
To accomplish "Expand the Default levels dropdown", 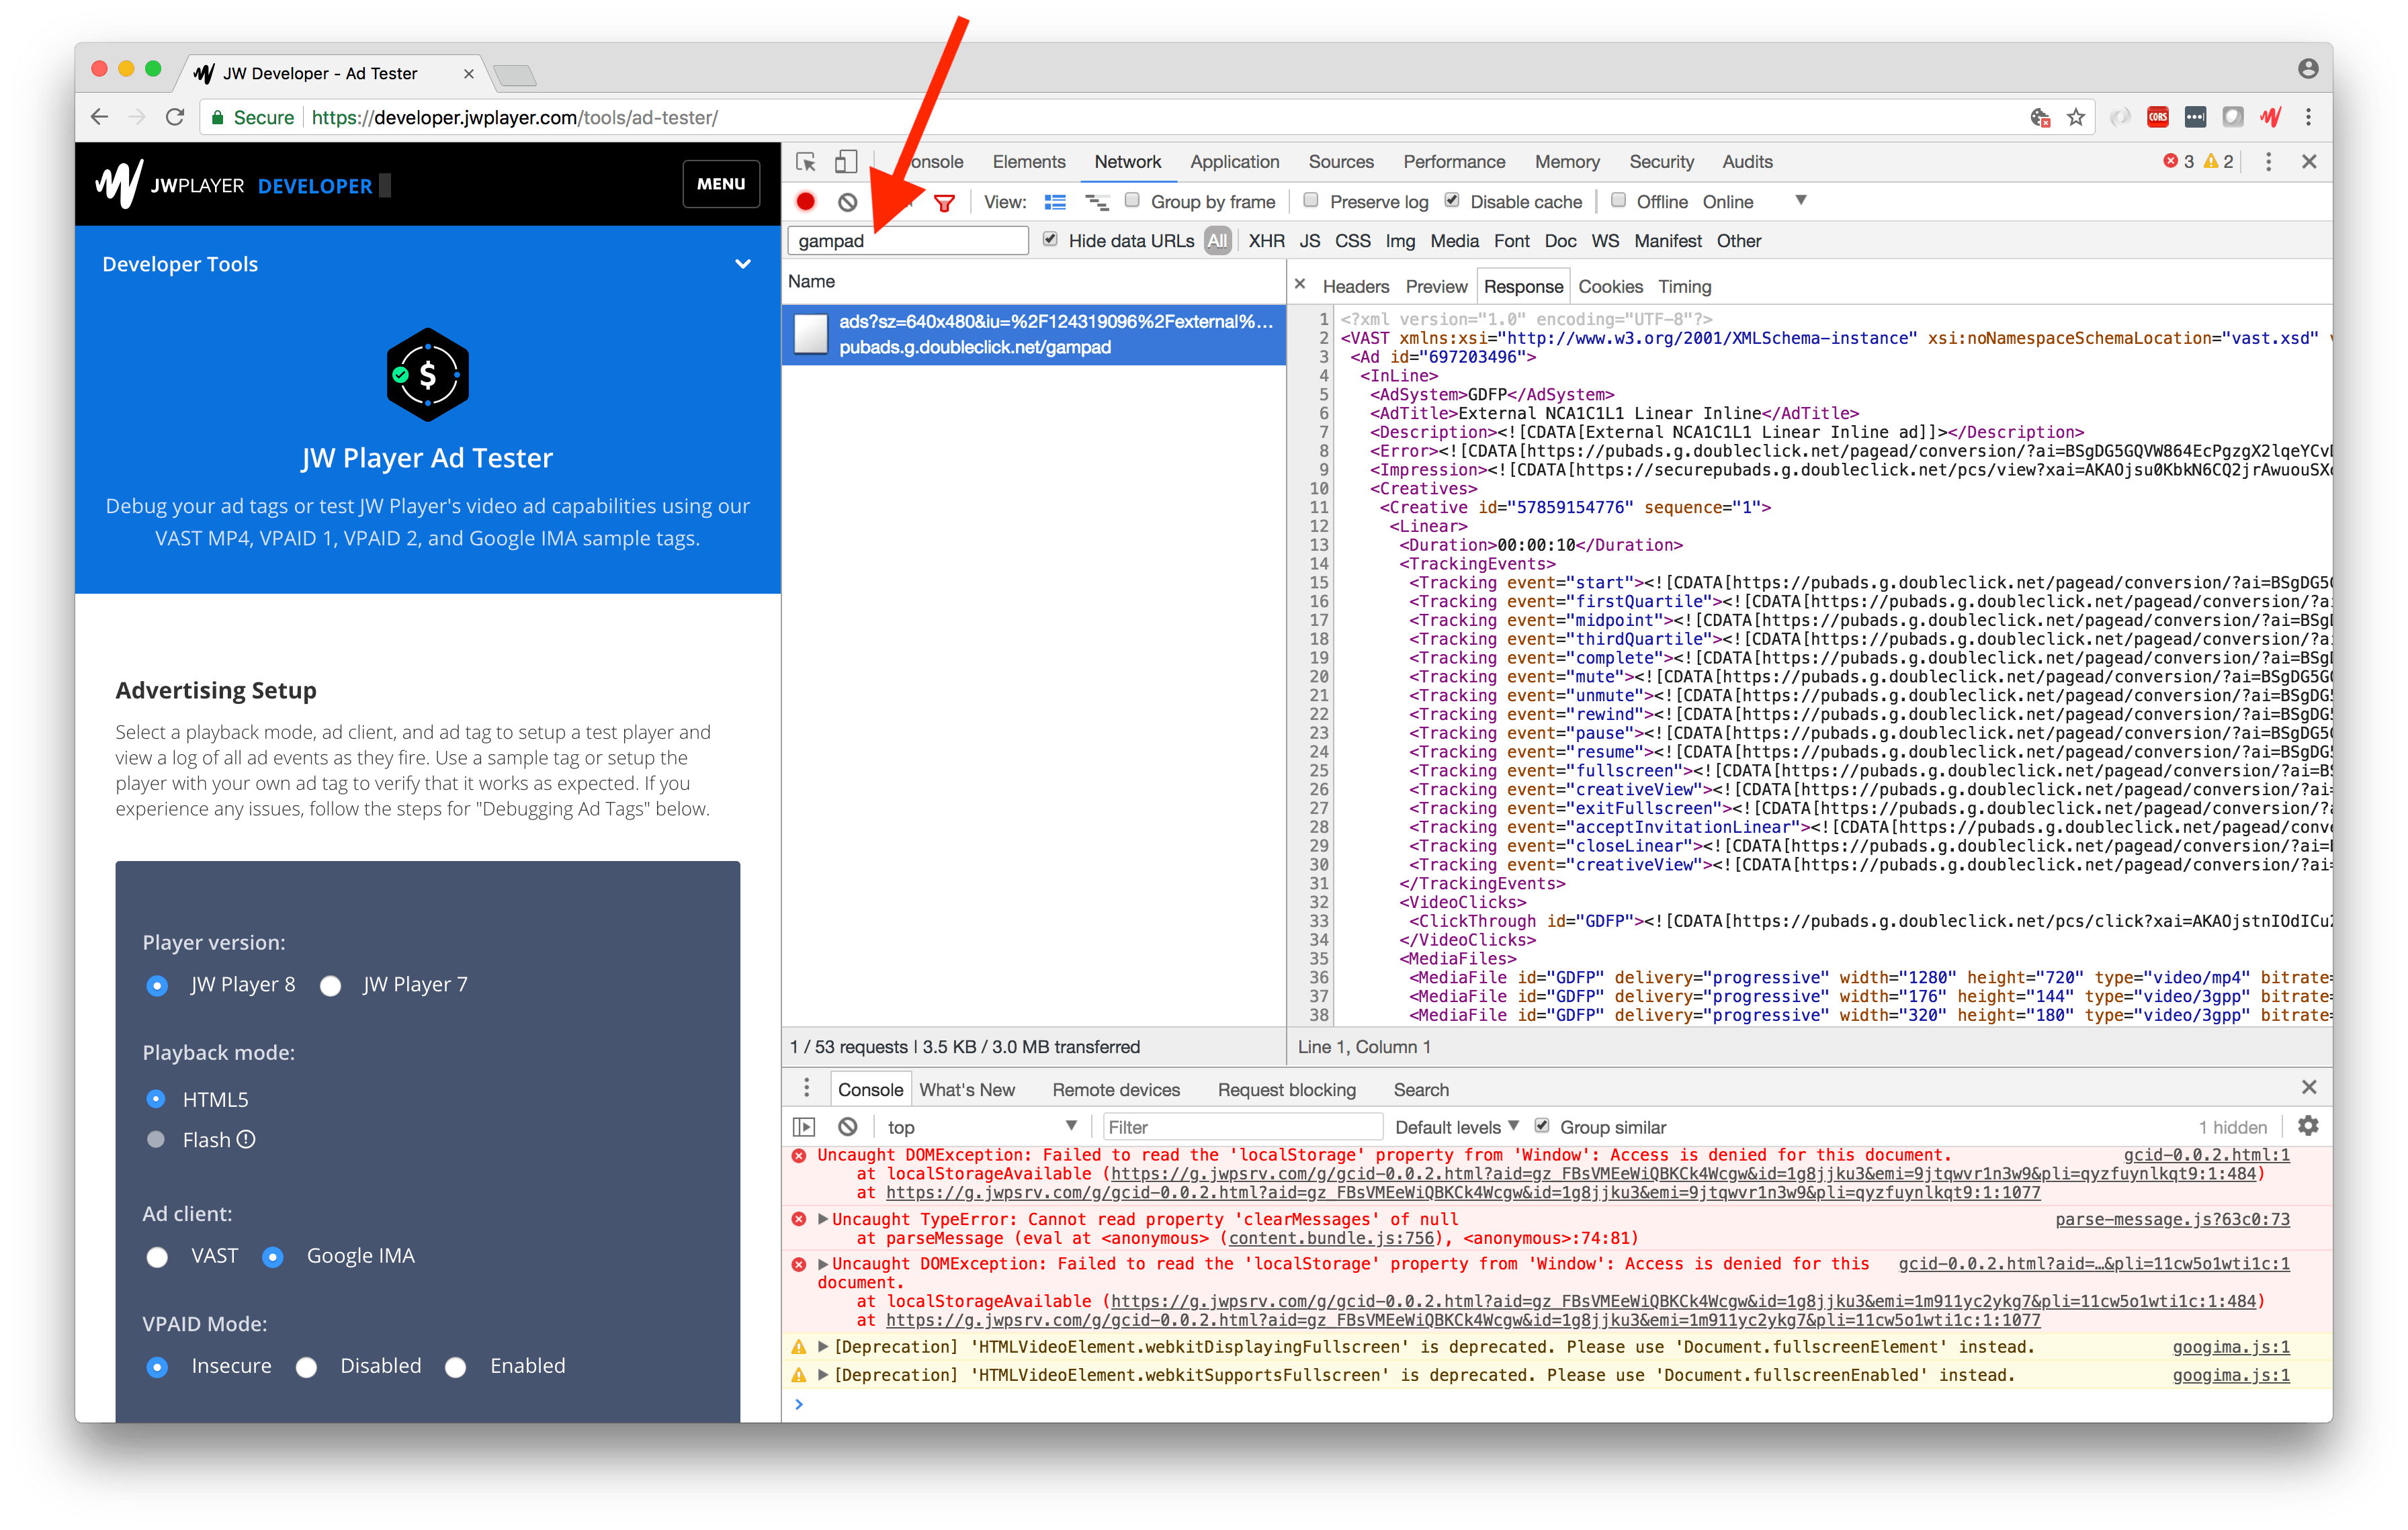I will click(x=1456, y=1127).
